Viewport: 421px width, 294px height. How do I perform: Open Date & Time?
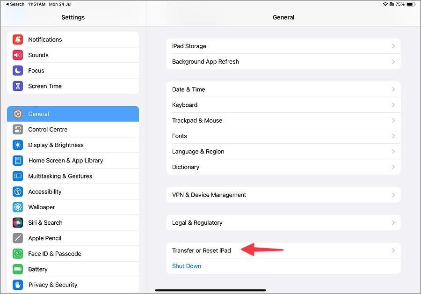coord(283,89)
